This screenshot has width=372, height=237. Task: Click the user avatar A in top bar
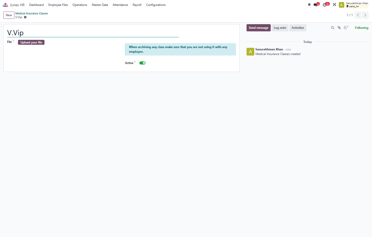point(341,5)
